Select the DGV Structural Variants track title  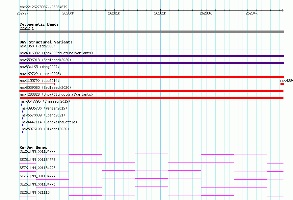(x=46, y=42)
